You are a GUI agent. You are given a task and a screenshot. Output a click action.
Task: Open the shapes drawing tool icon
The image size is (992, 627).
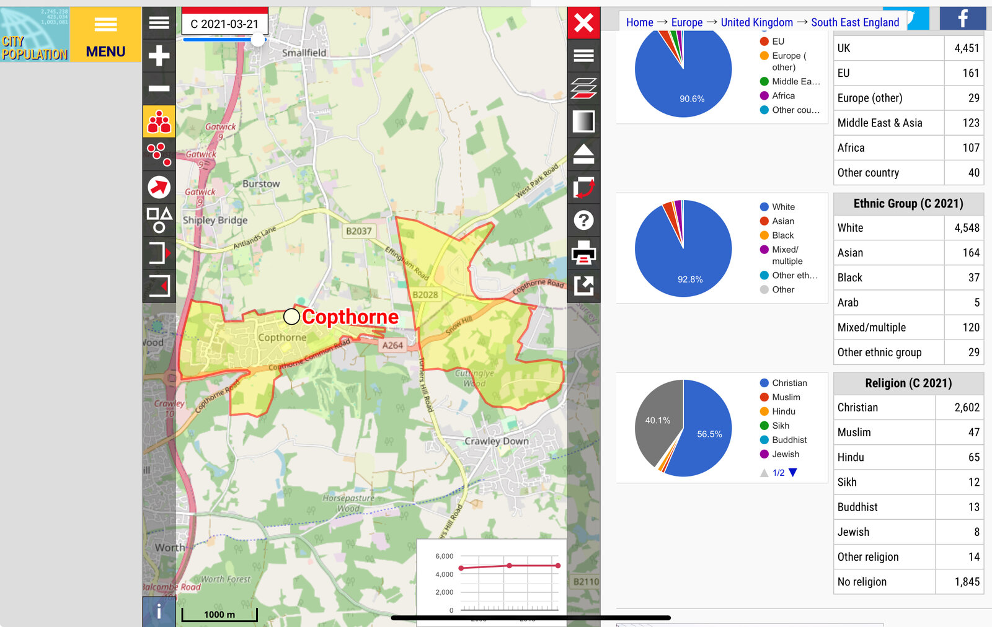click(x=159, y=220)
